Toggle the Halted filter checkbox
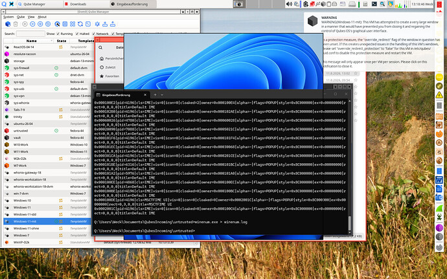Screen dimensions: 447x279 tap(77, 34)
